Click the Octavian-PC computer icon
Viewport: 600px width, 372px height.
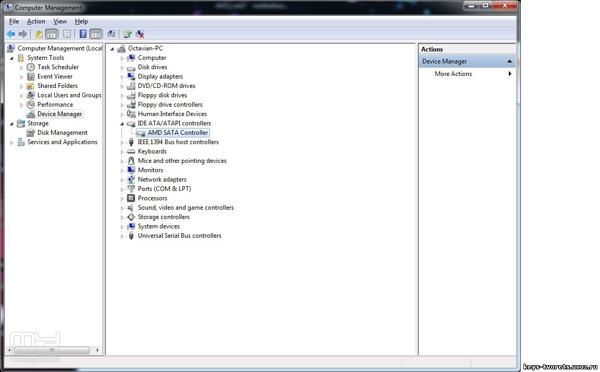click(121, 48)
